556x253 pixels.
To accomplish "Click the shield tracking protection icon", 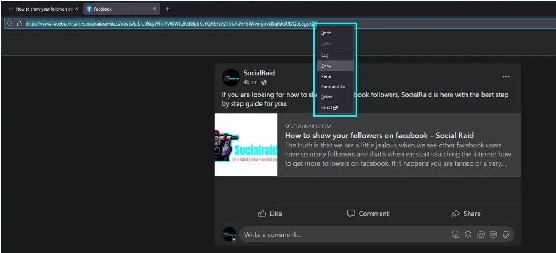I will tap(9, 23).
